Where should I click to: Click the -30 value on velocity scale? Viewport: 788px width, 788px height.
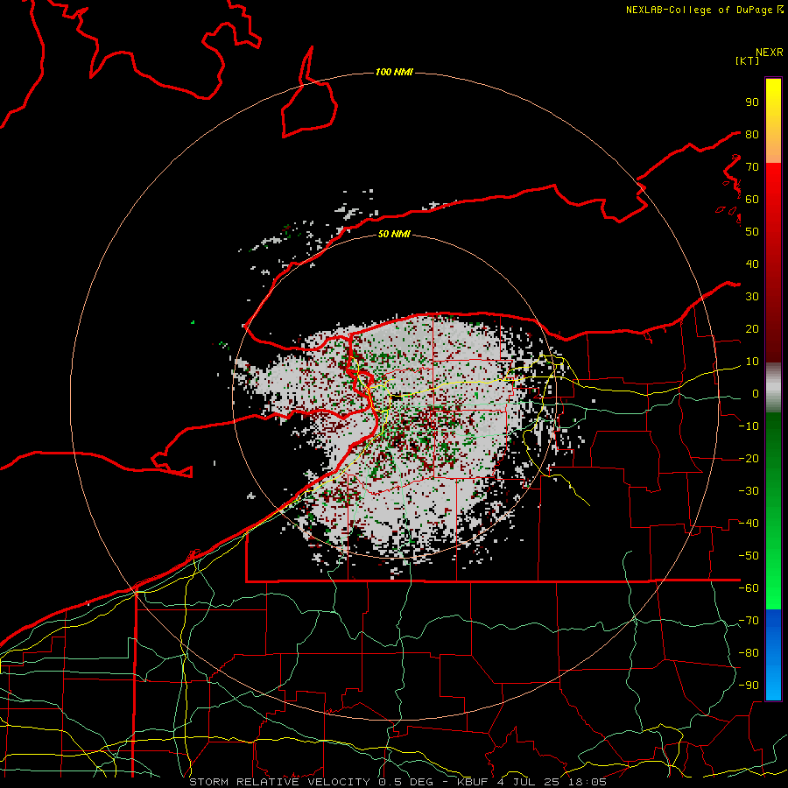pyautogui.click(x=749, y=491)
